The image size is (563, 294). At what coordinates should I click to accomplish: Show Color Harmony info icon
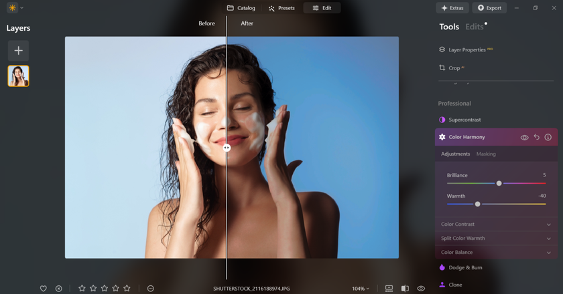coord(548,137)
